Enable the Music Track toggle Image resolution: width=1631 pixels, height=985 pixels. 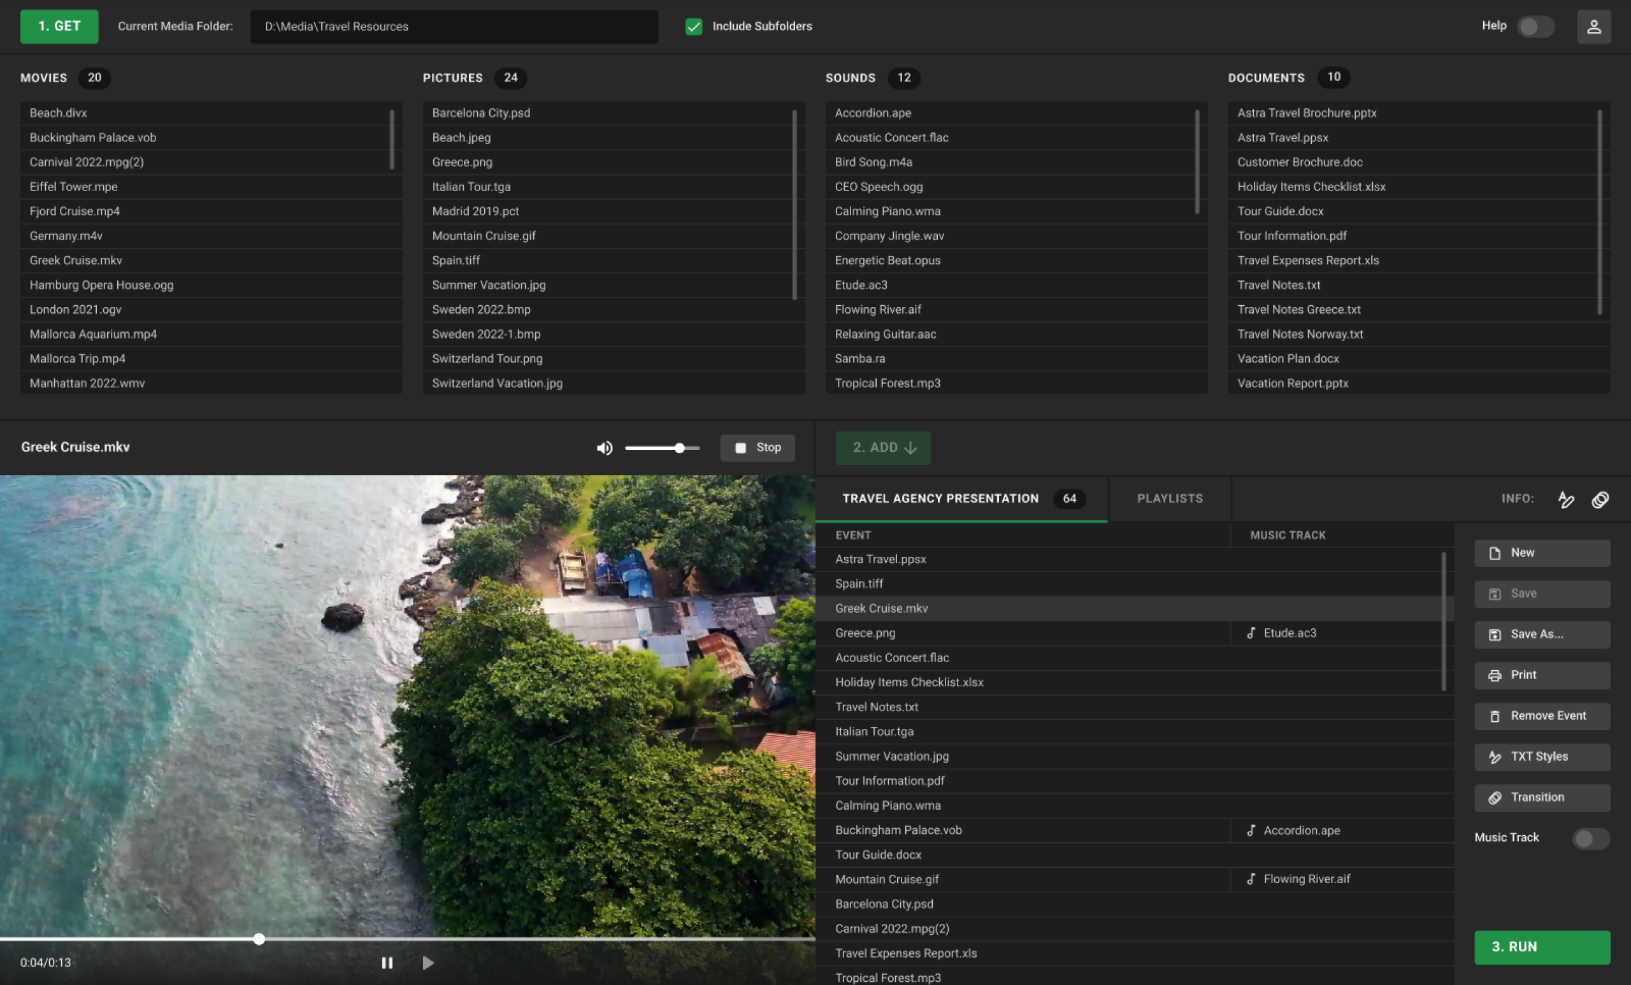(x=1590, y=838)
